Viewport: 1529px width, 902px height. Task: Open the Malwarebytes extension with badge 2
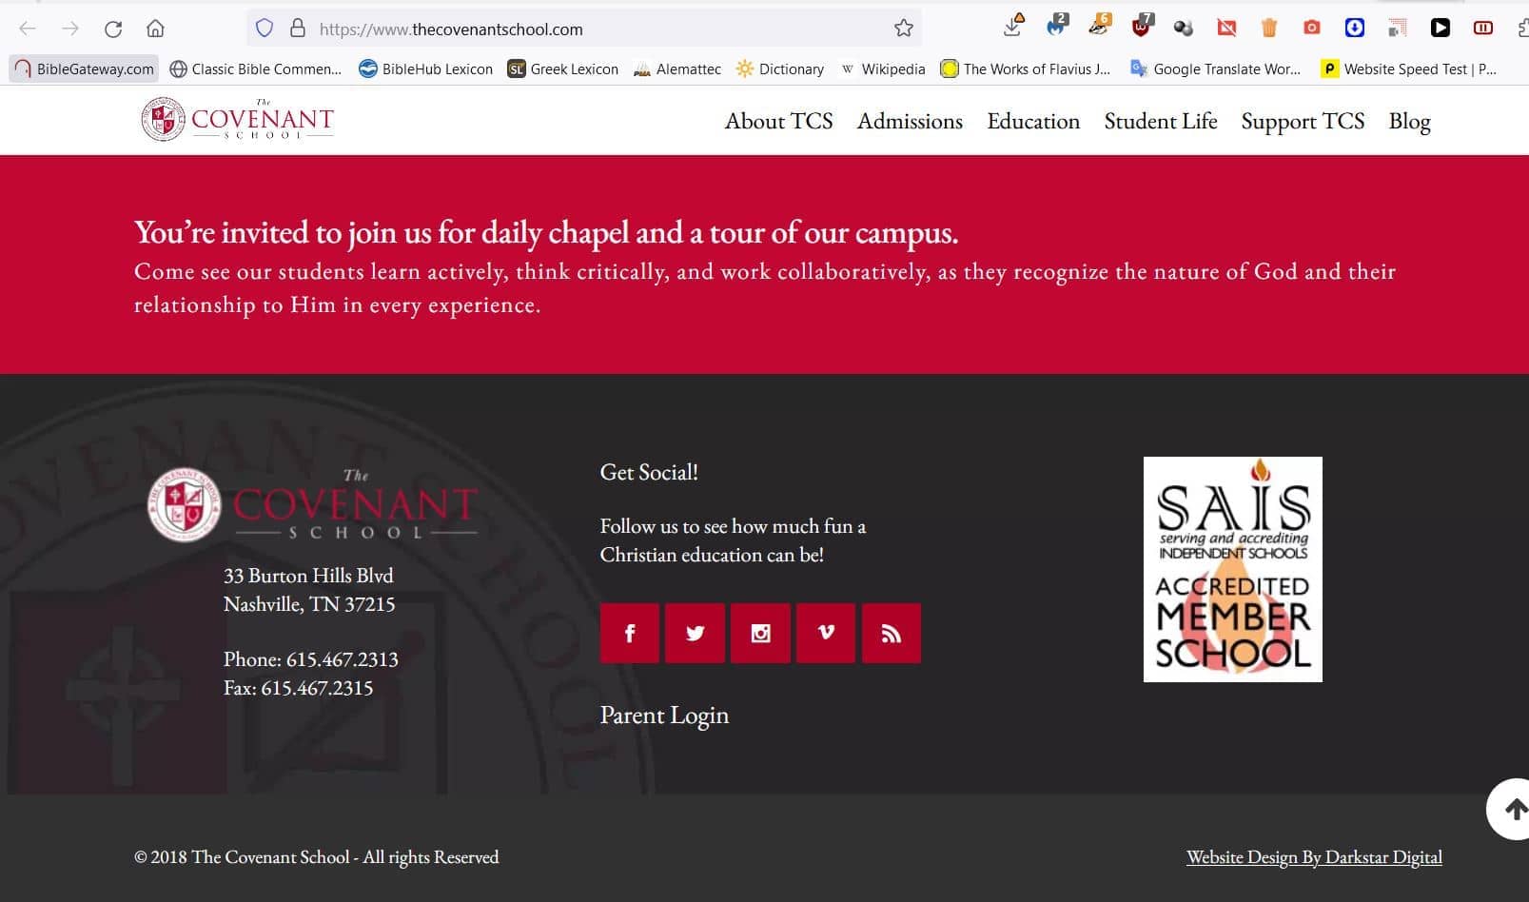click(x=1056, y=26)
